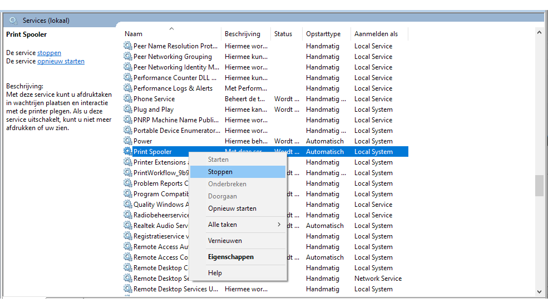The height and width of the screenshot is (308, 548).
Task: Click the scrollbar down arrow
Action: coord(539,291)
